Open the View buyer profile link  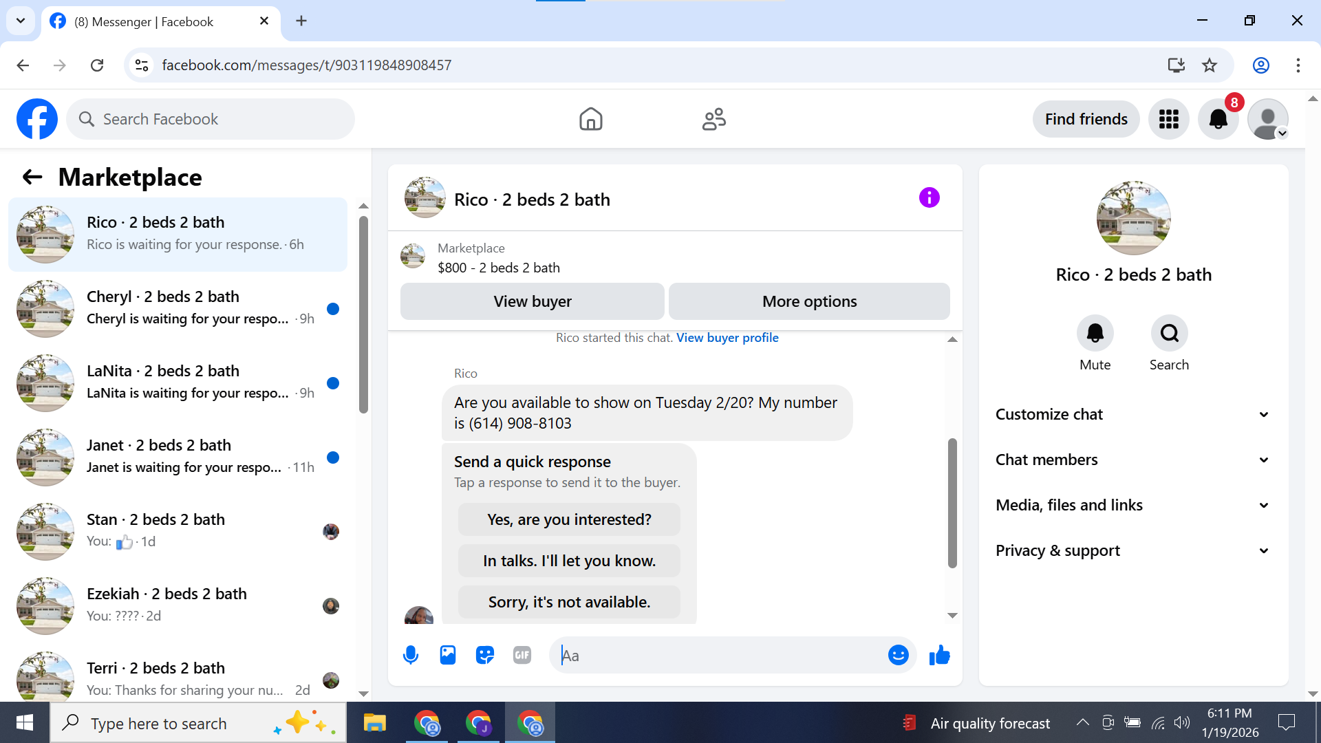click(x=727, y=338)
